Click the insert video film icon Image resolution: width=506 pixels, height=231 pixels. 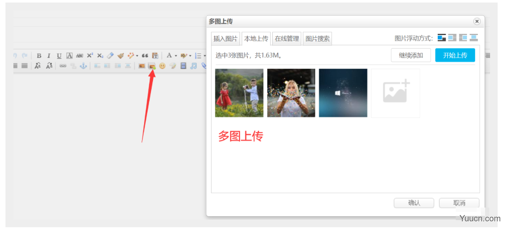tap(183, 66)
